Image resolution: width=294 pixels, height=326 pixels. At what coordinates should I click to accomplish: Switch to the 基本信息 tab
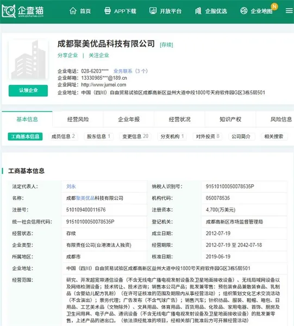point(27,119)
